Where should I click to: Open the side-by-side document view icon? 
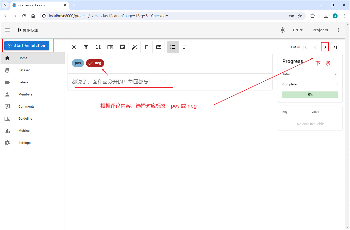click(x=110, y=47)
